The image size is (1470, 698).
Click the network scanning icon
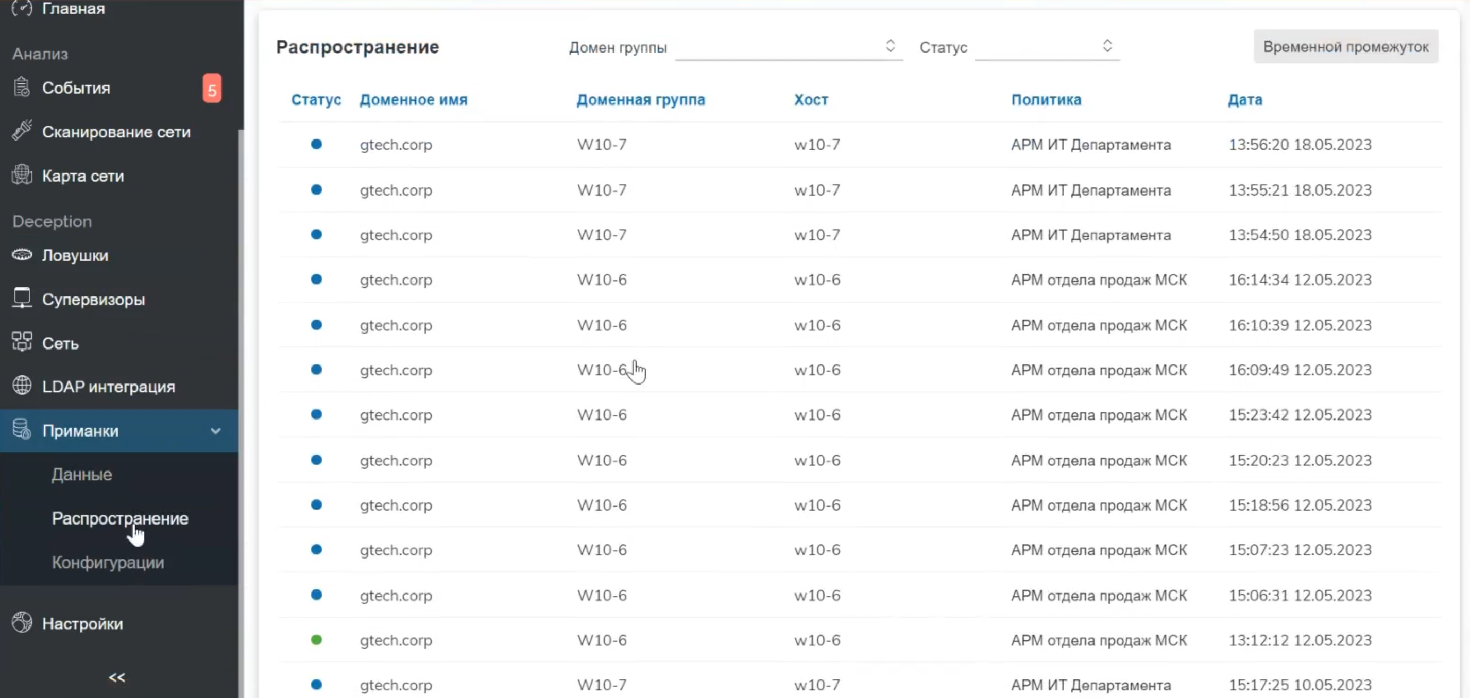click(x=22, y=131)
